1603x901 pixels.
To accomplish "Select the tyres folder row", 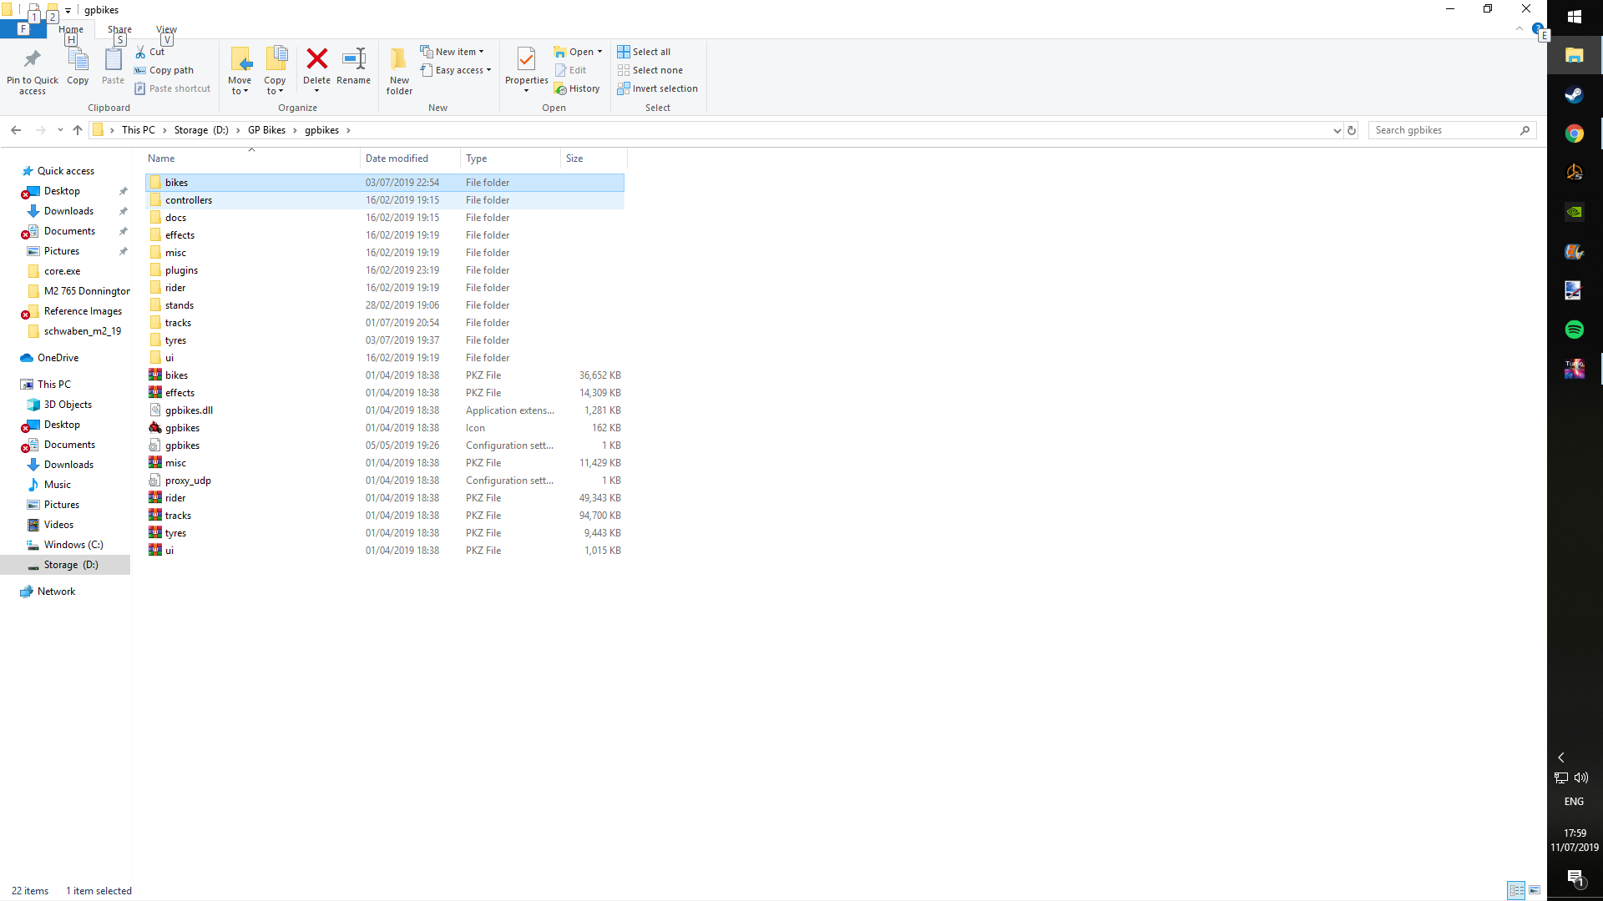I will (385, 340).
